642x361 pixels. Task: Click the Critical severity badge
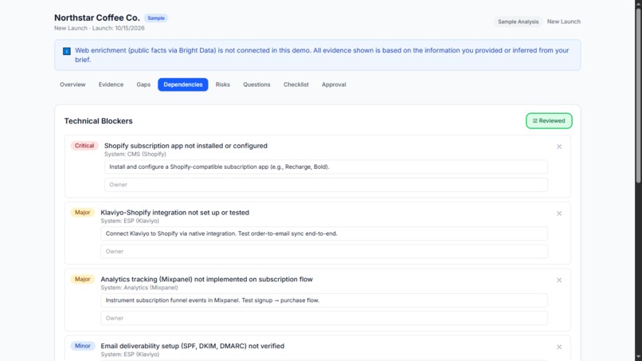[x=84, y=146]
